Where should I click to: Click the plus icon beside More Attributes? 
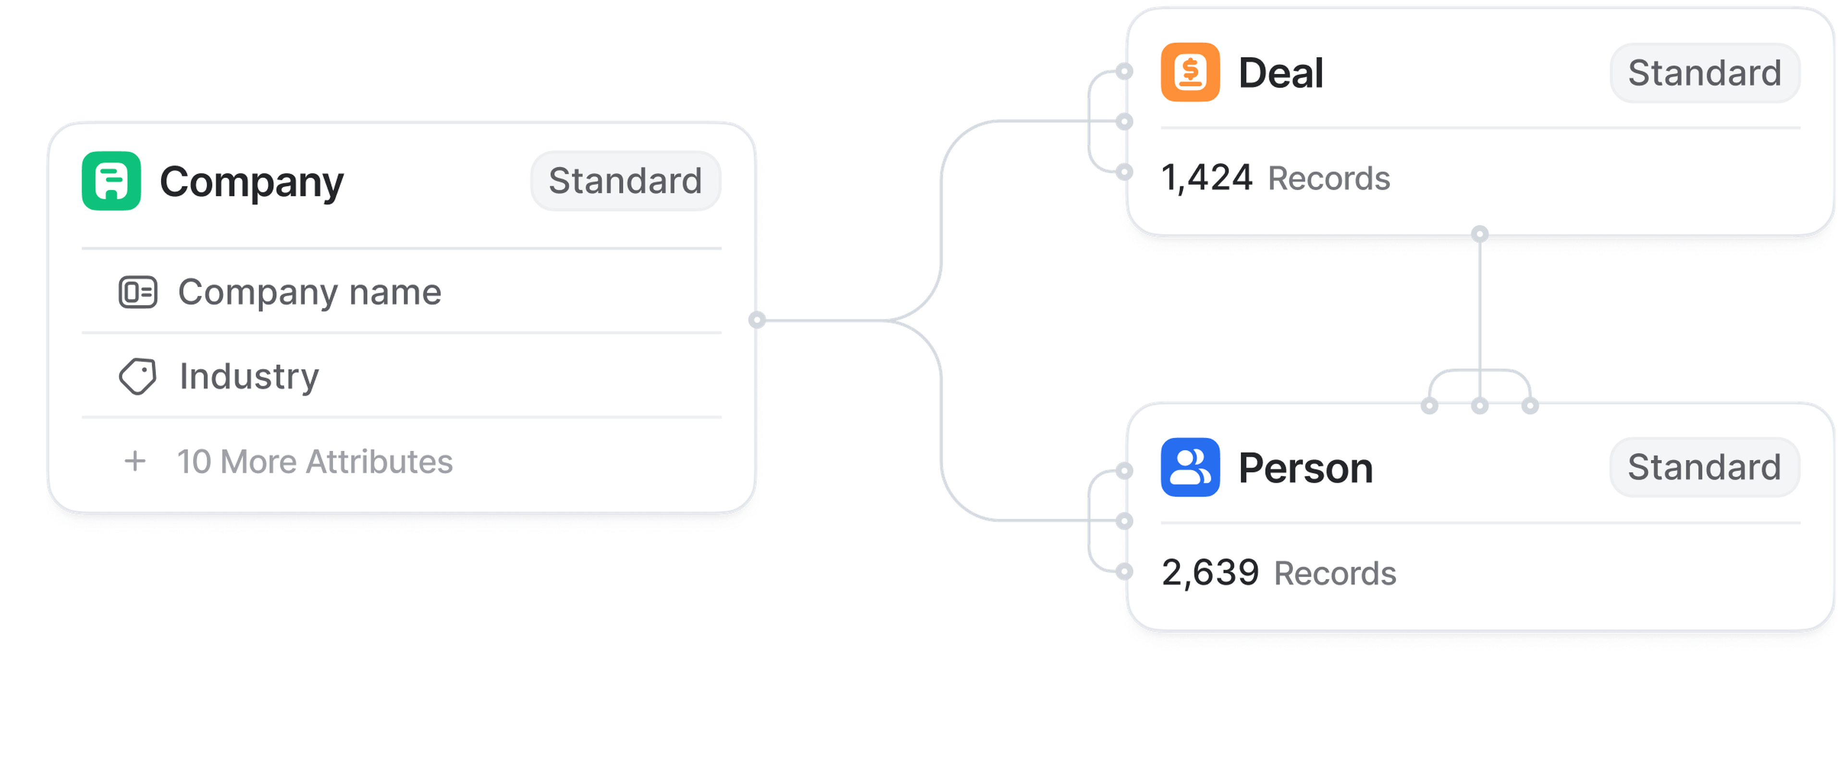(135, 461)
